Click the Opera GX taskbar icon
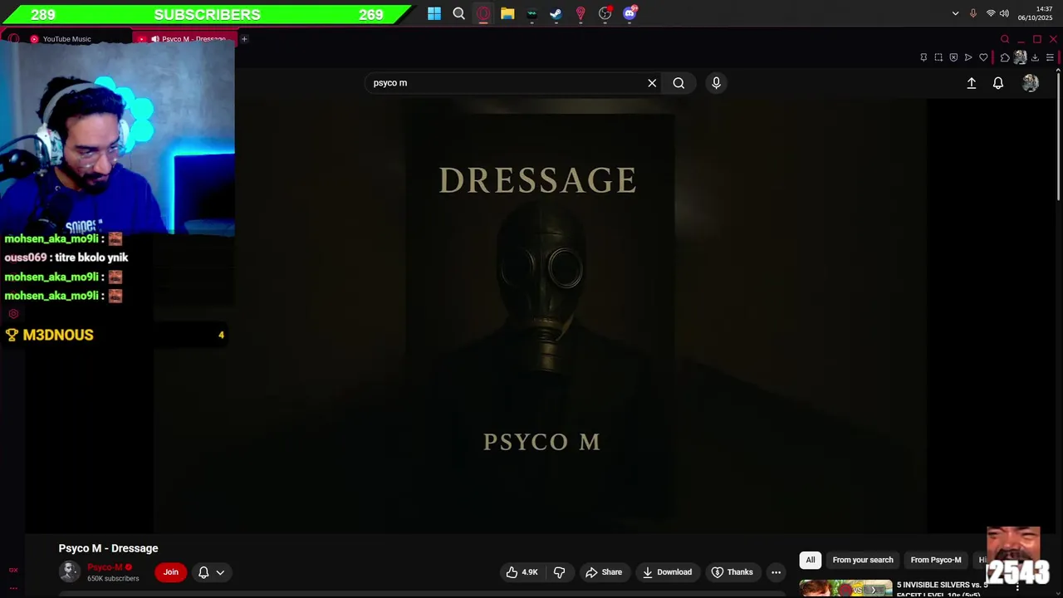Image resolution: width=1063 pixels, height=598 pixels. (x=483, y=13)
